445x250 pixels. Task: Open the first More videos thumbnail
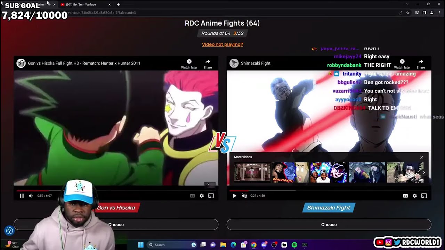pos(252,172)
